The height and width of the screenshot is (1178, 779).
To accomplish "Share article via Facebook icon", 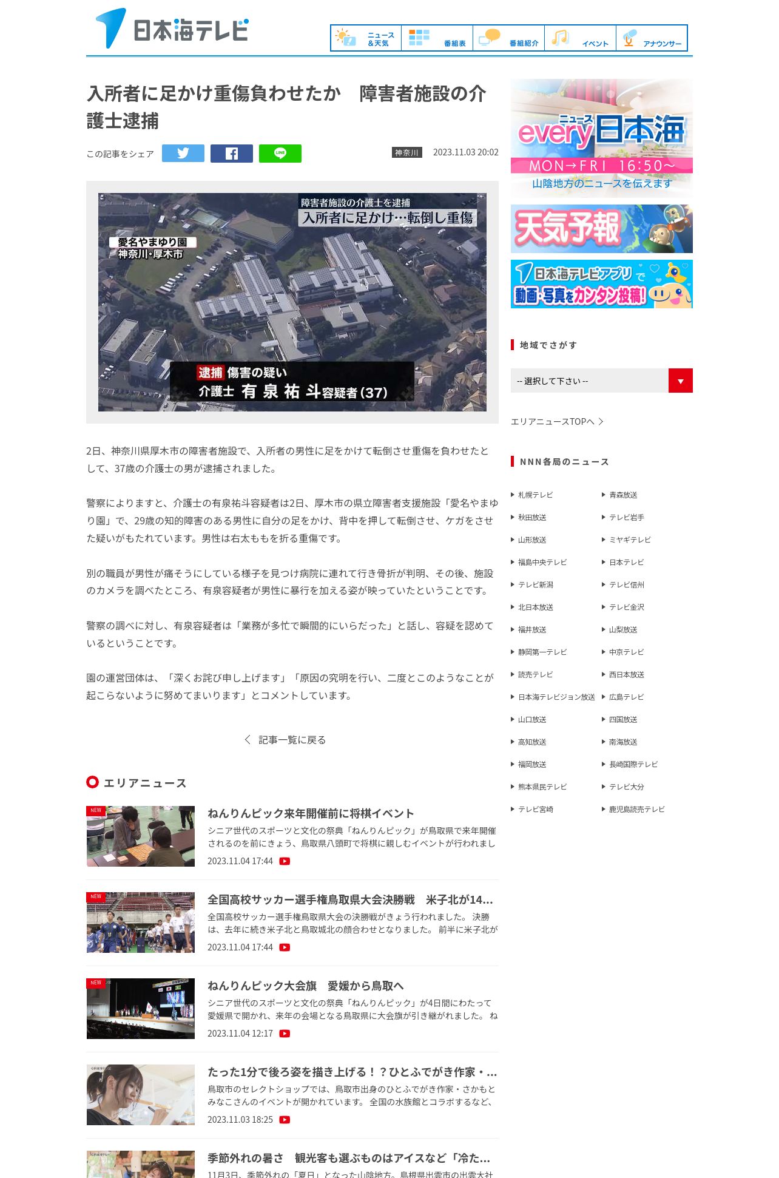I will 232,154.
